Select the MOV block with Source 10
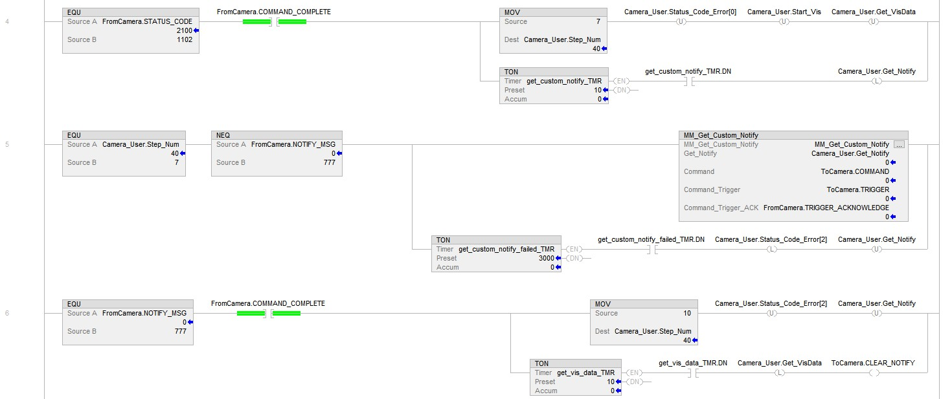Viewport: 952px width, 399px height. 644,321
